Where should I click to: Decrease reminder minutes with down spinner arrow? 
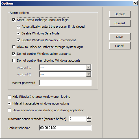pos(89,120)
